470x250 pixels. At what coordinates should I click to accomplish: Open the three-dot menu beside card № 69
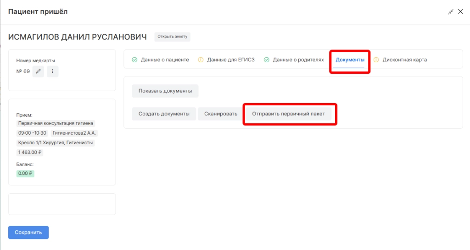point(53,71)
